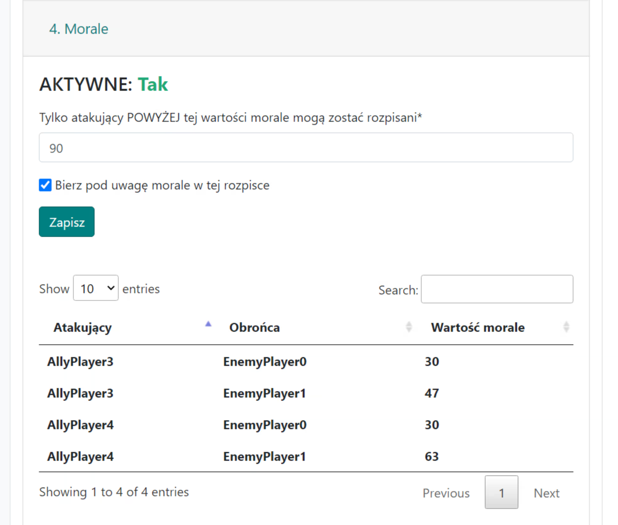Viewport: 618px width, 525px height.
Task: Click the Next pagination link
Action: point(546,493)
